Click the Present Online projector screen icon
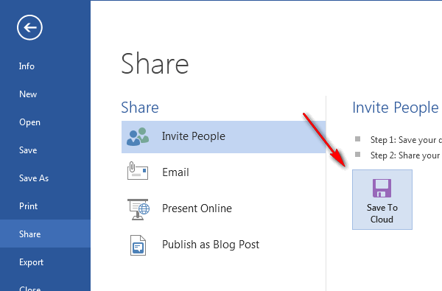The width and height of the screenshot is (442, 291). pyautogui.click(x=138, y=209)
